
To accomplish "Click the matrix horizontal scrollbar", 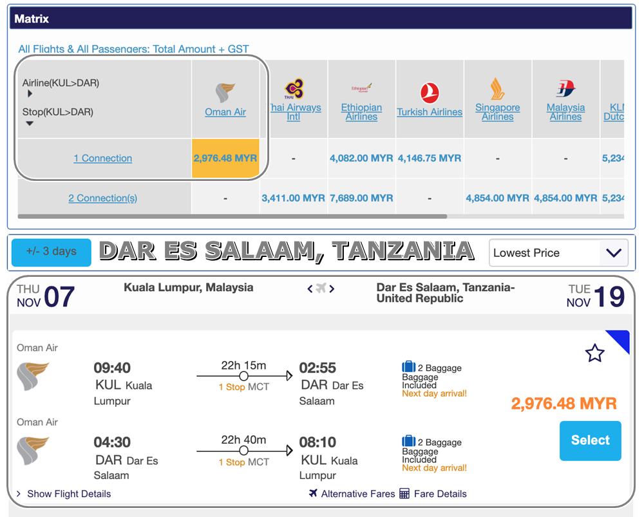I will [x=232, y=216].
